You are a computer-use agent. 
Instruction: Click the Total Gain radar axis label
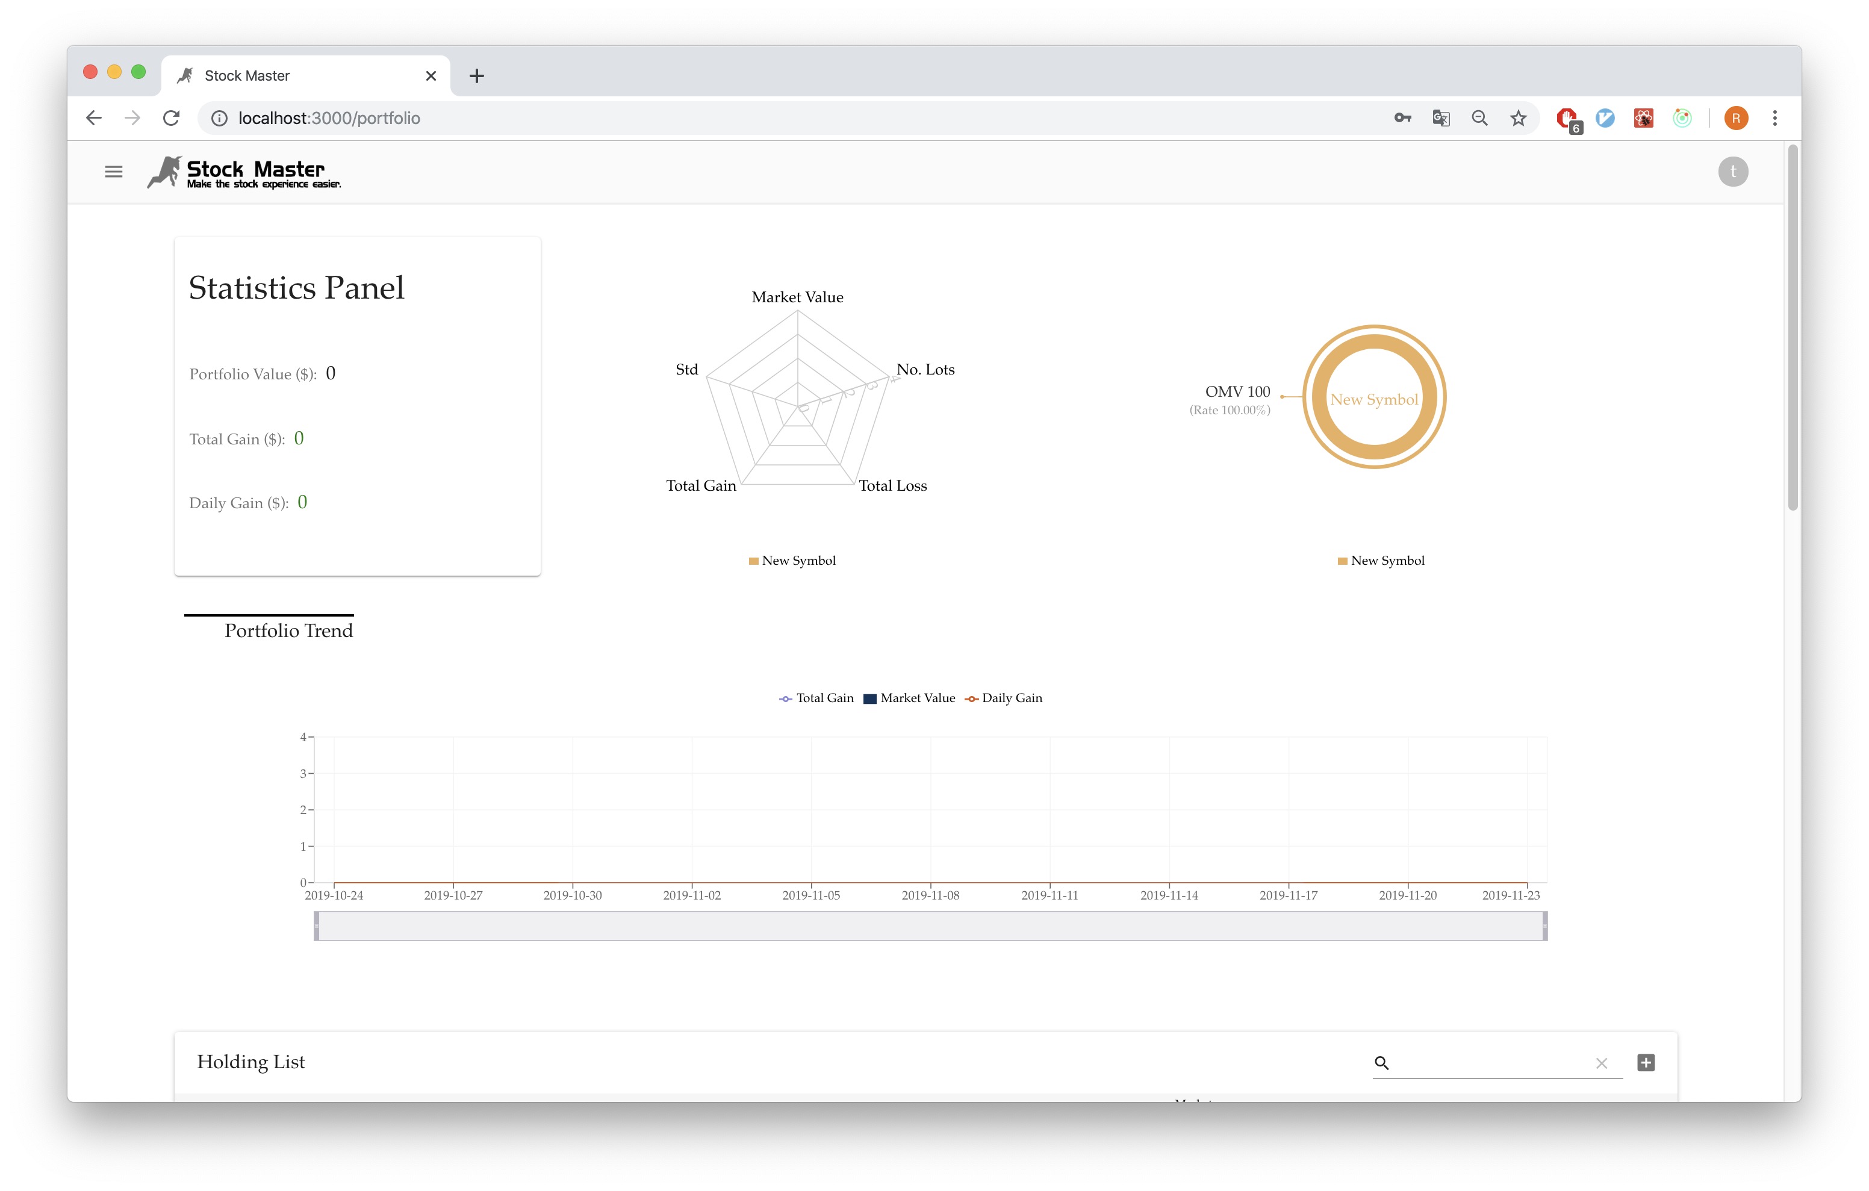click(701, 486)
